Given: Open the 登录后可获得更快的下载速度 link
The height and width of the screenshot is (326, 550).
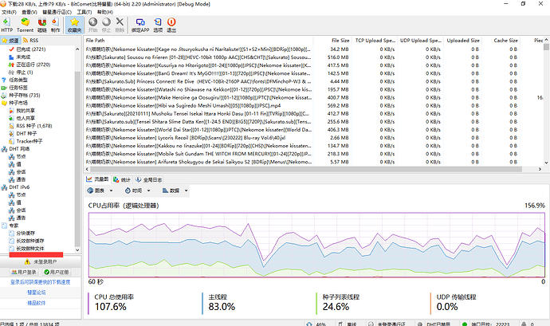Looking at the screenshot, I should 41,282.
